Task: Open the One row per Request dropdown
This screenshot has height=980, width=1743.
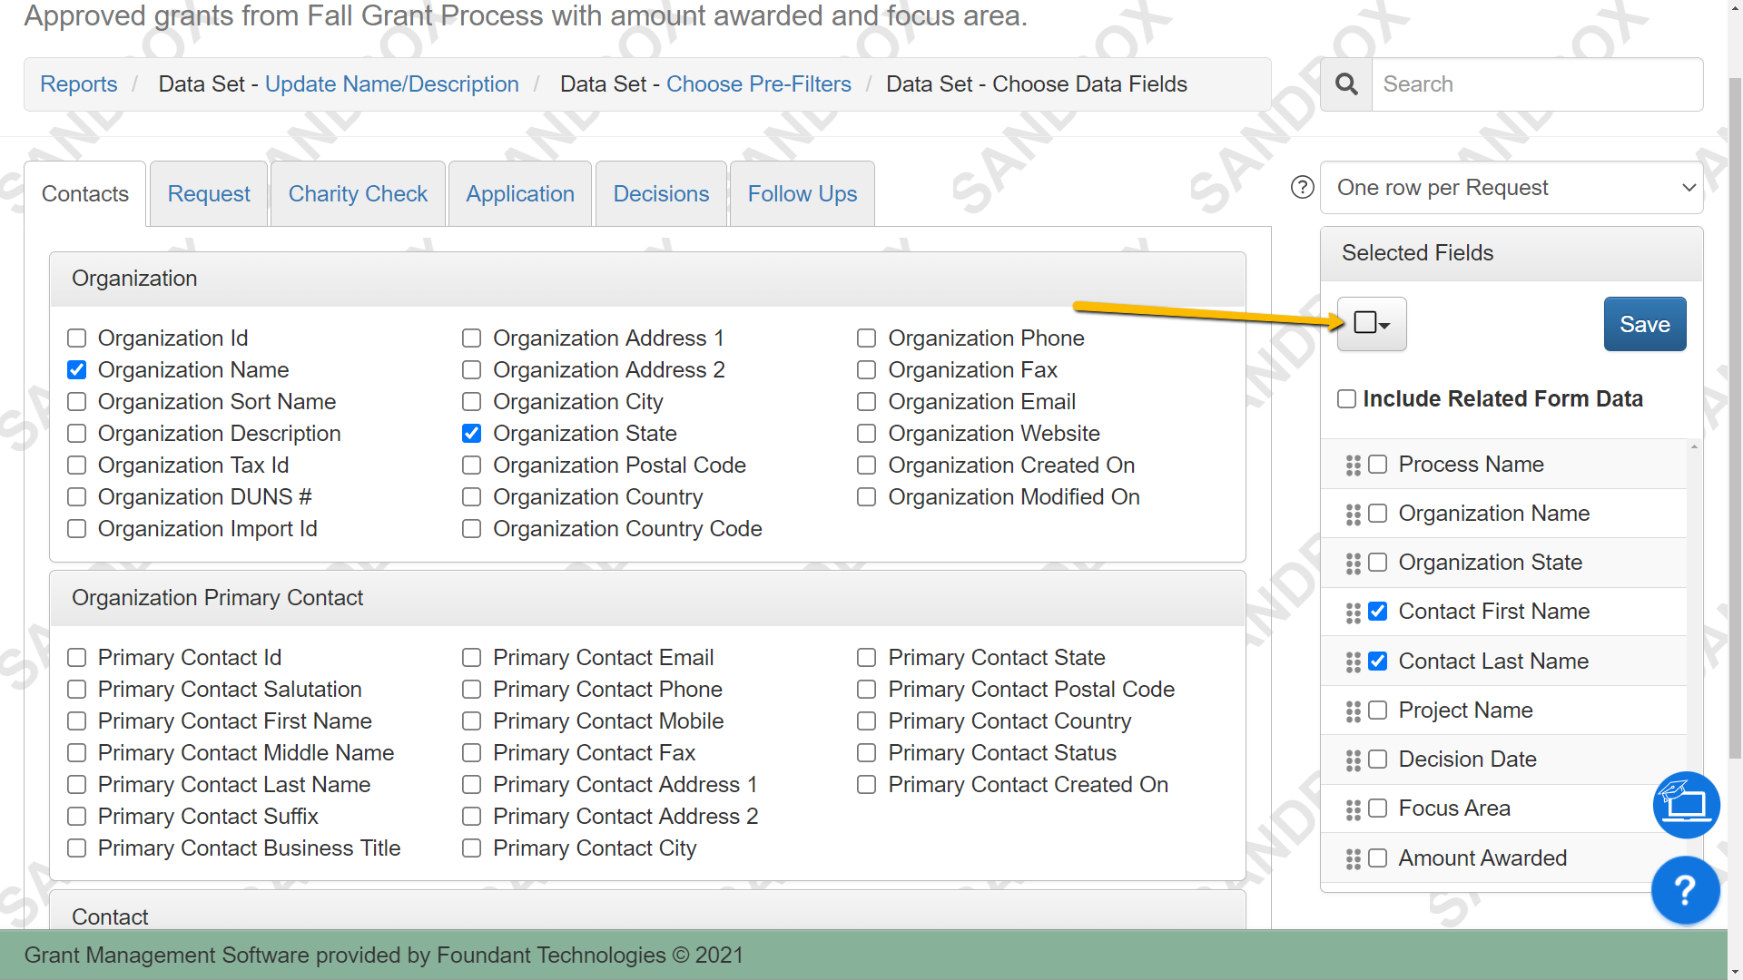Action: (1512, 188)
